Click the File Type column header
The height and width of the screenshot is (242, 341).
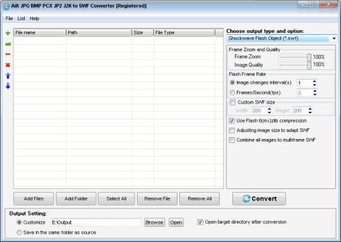184,32
